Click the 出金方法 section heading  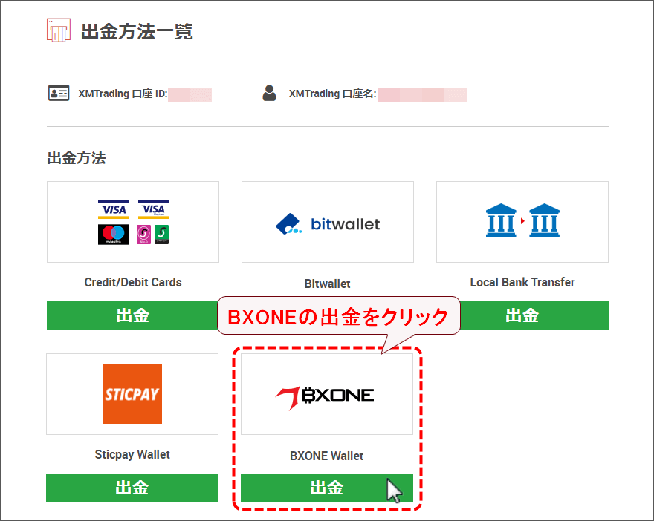click(77, 158)
